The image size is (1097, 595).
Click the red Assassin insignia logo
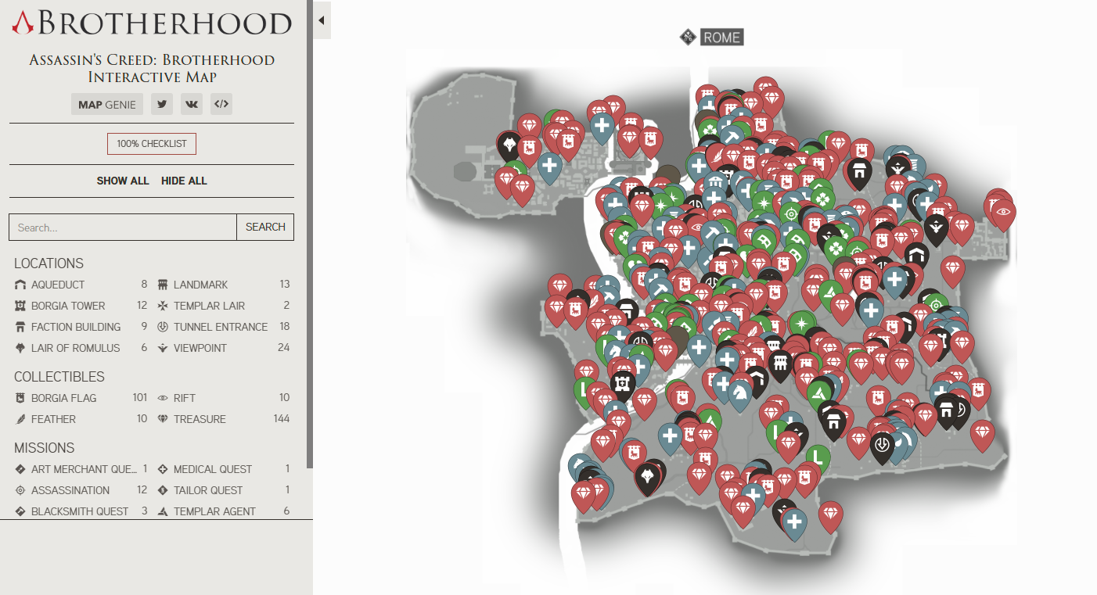coord(23,23)
